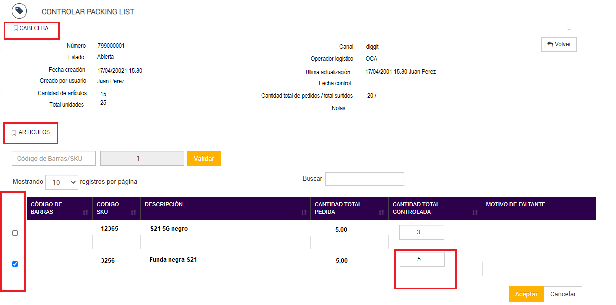Click the Cancelar button
The height and width of the screenshot is (305, 616).
pyautogui.click(x=563, y=294)
